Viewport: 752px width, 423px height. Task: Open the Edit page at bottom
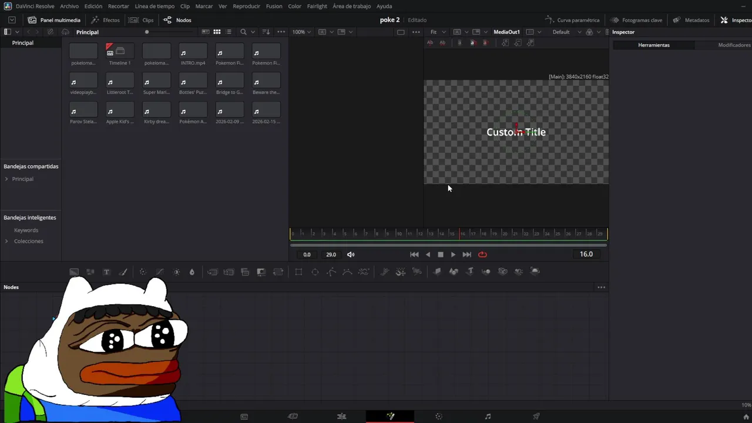click(341, 416)
